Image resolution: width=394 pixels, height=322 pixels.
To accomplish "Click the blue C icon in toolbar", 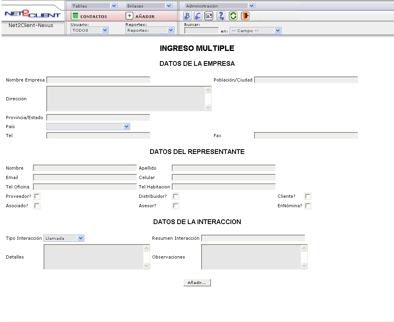I will pos(198,16).
